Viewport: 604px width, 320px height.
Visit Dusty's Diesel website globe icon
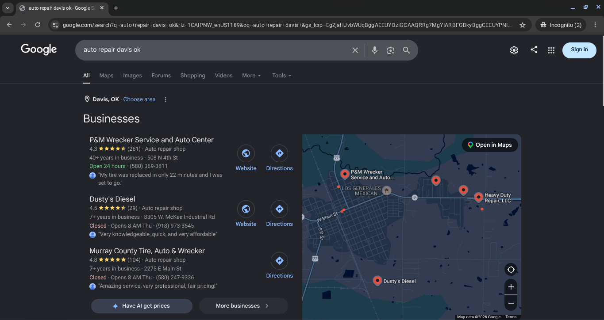[246, 209]
